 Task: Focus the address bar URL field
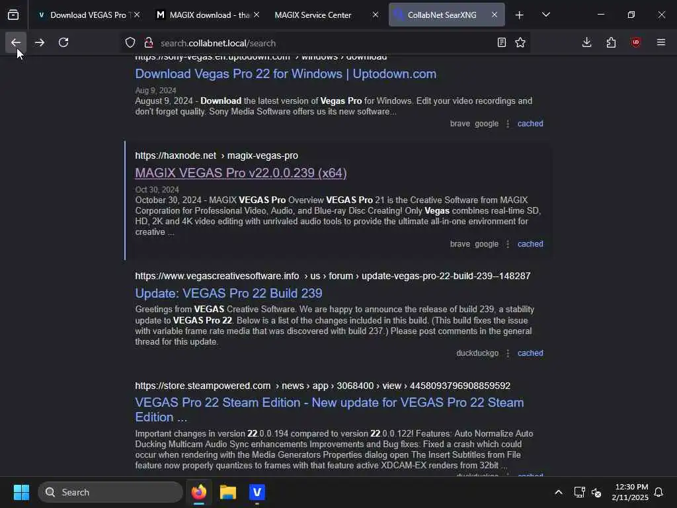(x=324, y=43)
